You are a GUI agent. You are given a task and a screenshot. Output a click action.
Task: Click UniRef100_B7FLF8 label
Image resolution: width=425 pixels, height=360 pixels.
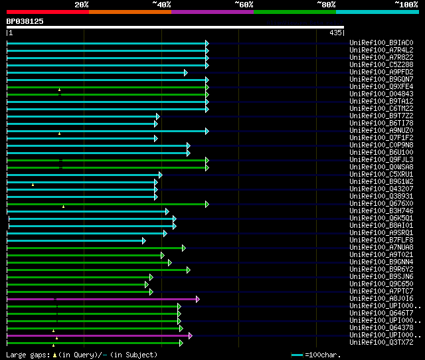coord(381,240)
